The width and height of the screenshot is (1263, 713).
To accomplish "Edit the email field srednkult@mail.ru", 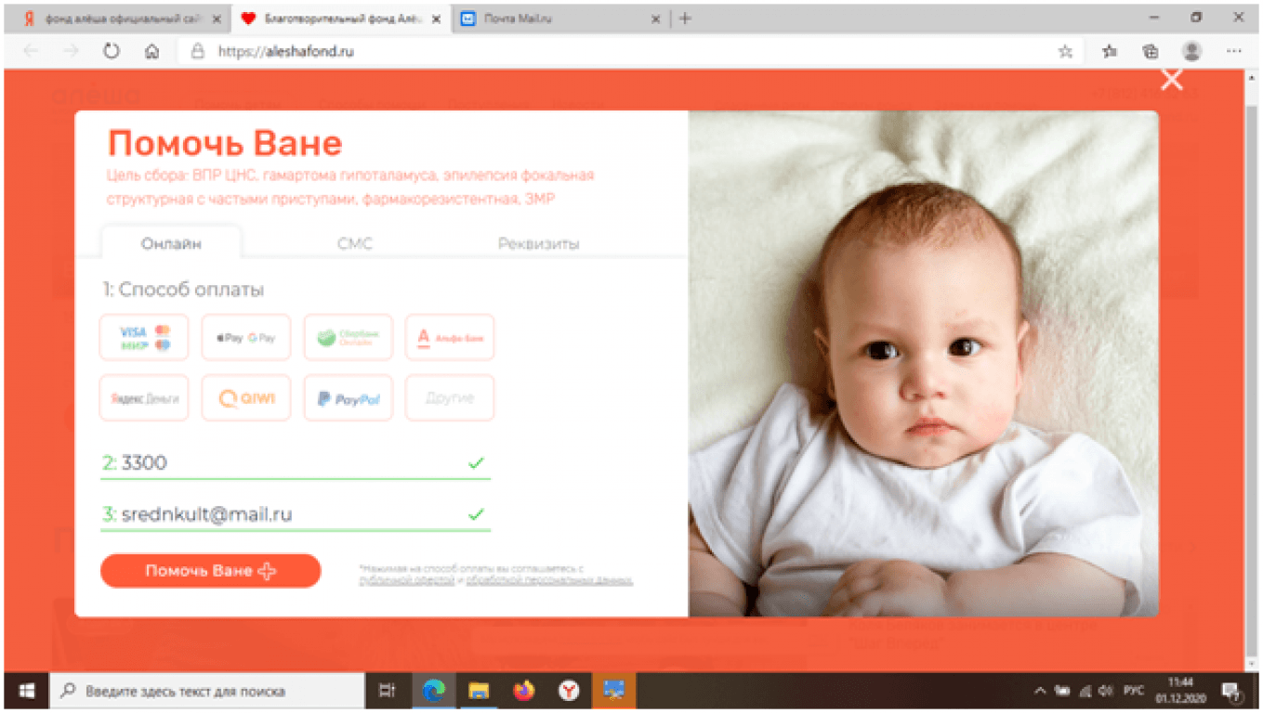I will click(x=296, y=514).
